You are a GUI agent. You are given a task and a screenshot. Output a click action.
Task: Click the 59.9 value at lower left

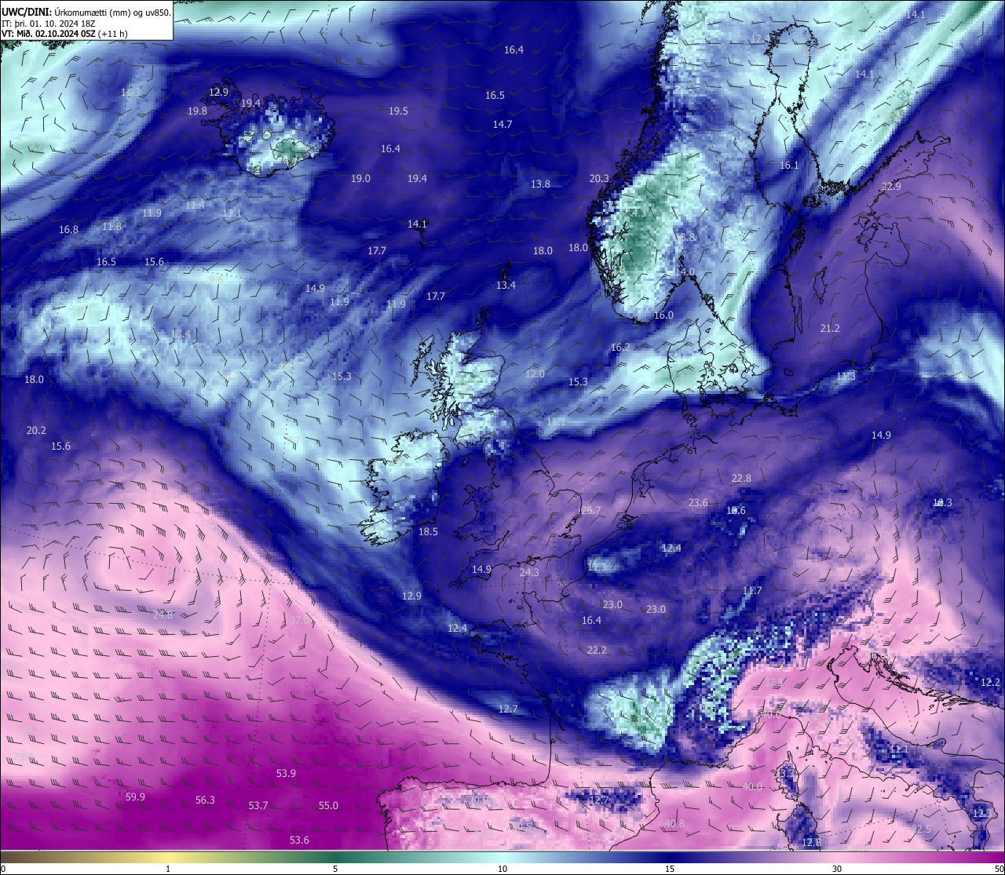135,797
